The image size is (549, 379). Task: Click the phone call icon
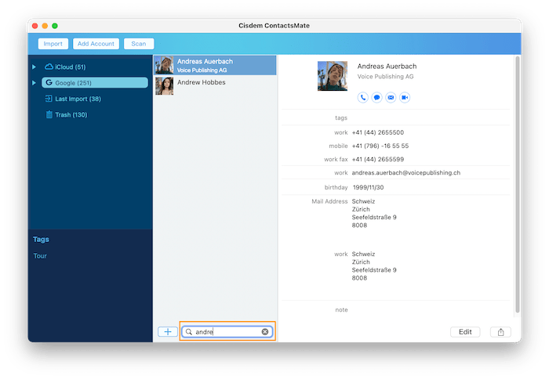[x=362, y=98]
